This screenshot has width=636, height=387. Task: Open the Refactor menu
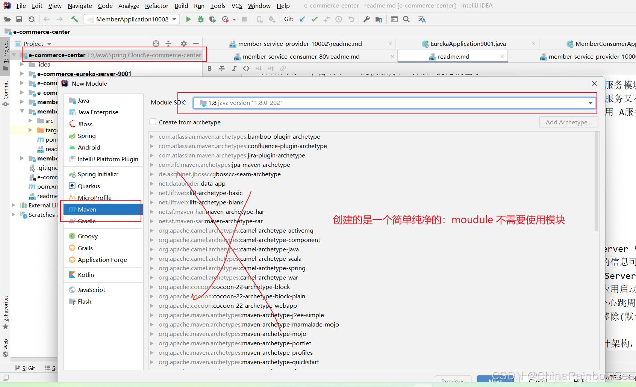156,6
